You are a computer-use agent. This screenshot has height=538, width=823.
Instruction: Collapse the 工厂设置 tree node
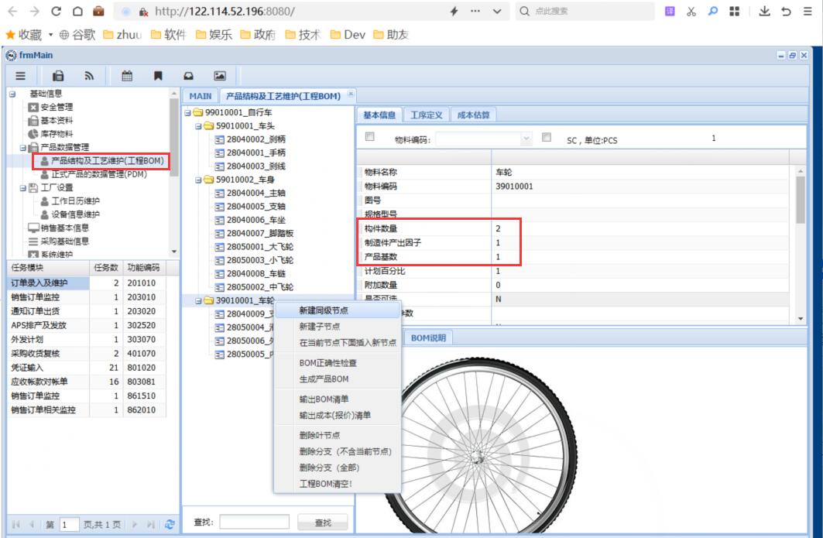23,188
